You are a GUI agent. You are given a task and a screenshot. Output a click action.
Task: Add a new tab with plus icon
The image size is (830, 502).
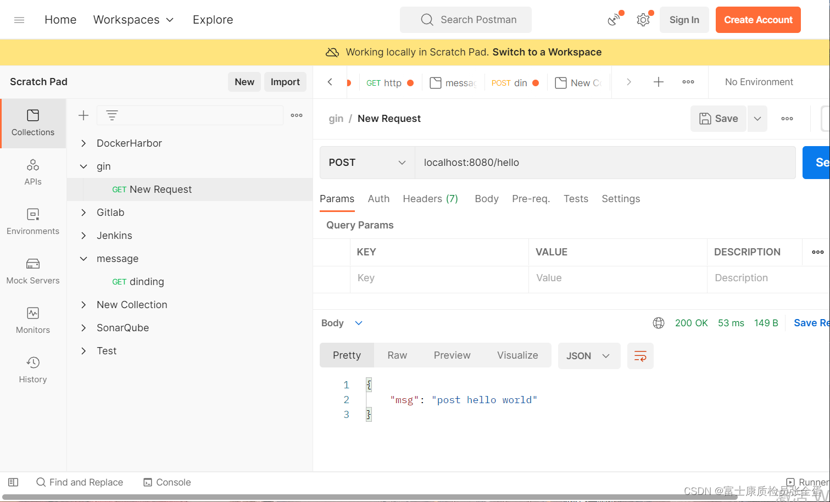[659, 82]
